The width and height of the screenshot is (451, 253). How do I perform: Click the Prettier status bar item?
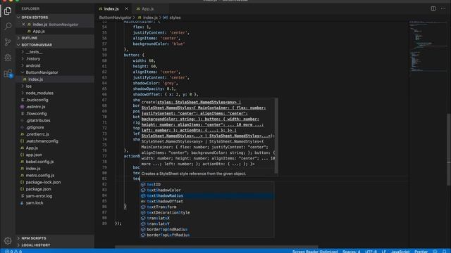click(421, 252)
